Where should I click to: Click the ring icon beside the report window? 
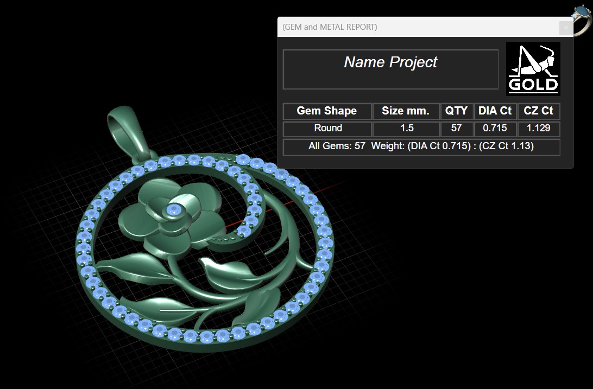pos(582,20)
